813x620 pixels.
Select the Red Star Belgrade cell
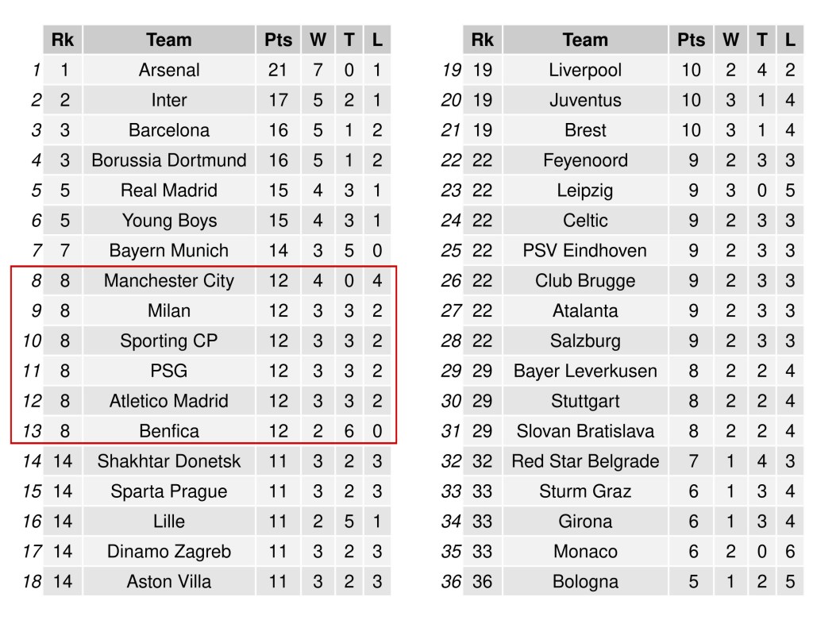tap(585, 461)
